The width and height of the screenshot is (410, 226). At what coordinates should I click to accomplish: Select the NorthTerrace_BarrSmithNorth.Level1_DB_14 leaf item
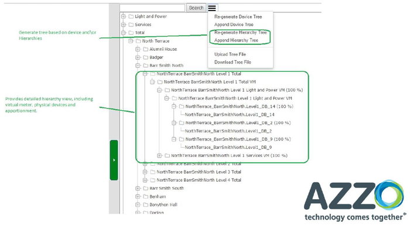point(230,114)
